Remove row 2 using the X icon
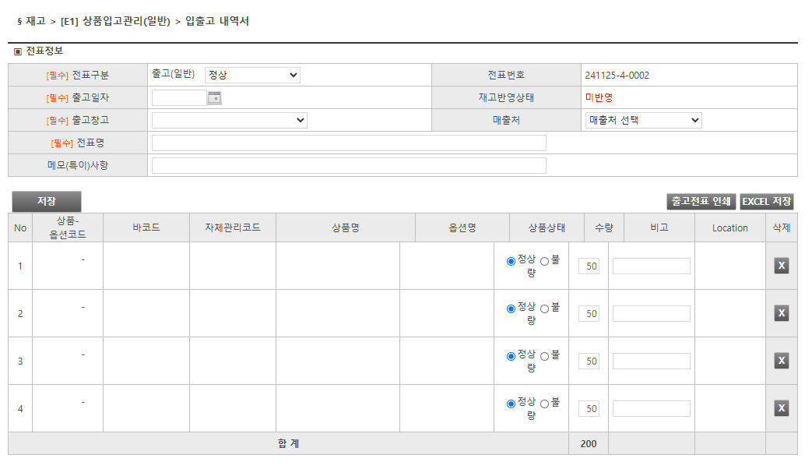This screenshot has width=812, height=469. point(781,312)
